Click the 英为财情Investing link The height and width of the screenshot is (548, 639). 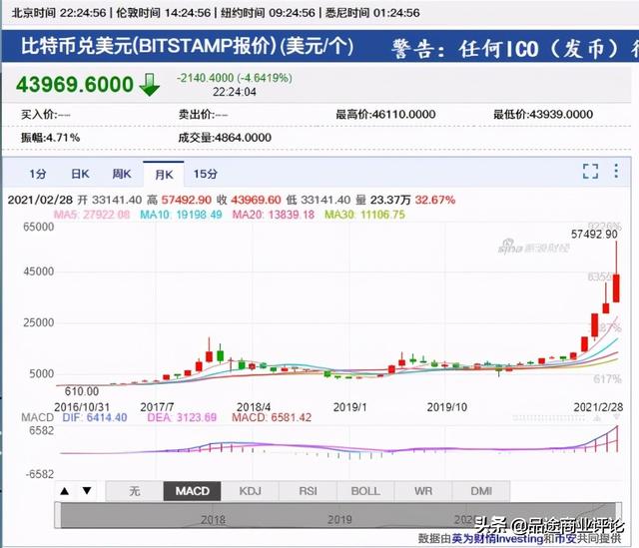click(497, 539)
